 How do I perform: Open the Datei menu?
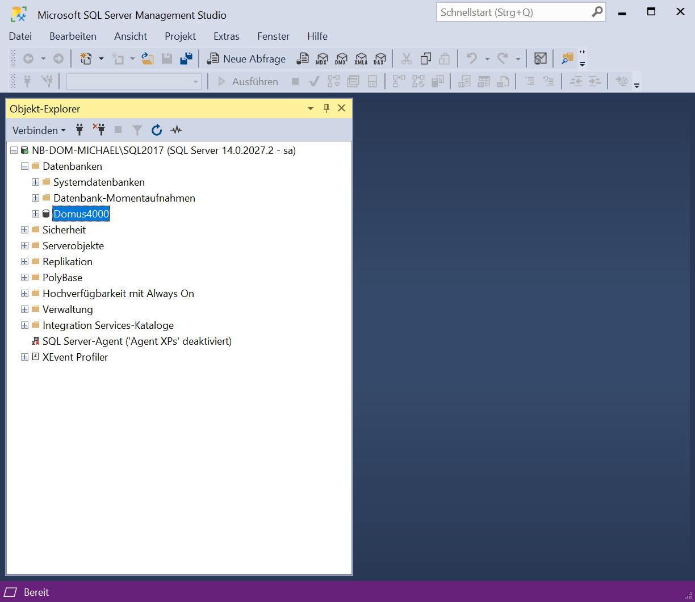20,36
